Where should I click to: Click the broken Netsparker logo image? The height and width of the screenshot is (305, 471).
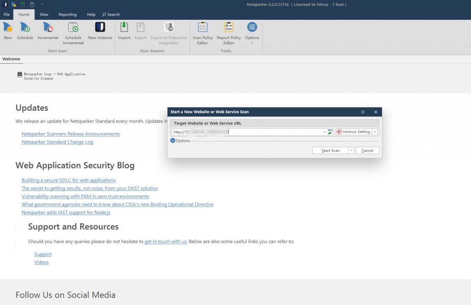pyautogui.click(x=19, y=74)
